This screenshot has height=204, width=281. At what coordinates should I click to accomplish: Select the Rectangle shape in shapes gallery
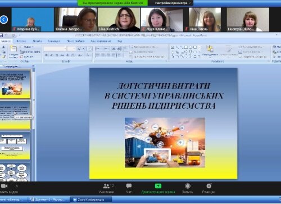[186, 47]
